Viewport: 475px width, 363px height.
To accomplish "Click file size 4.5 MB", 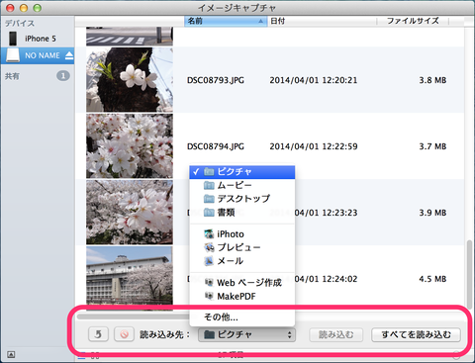I will point(432,279).
